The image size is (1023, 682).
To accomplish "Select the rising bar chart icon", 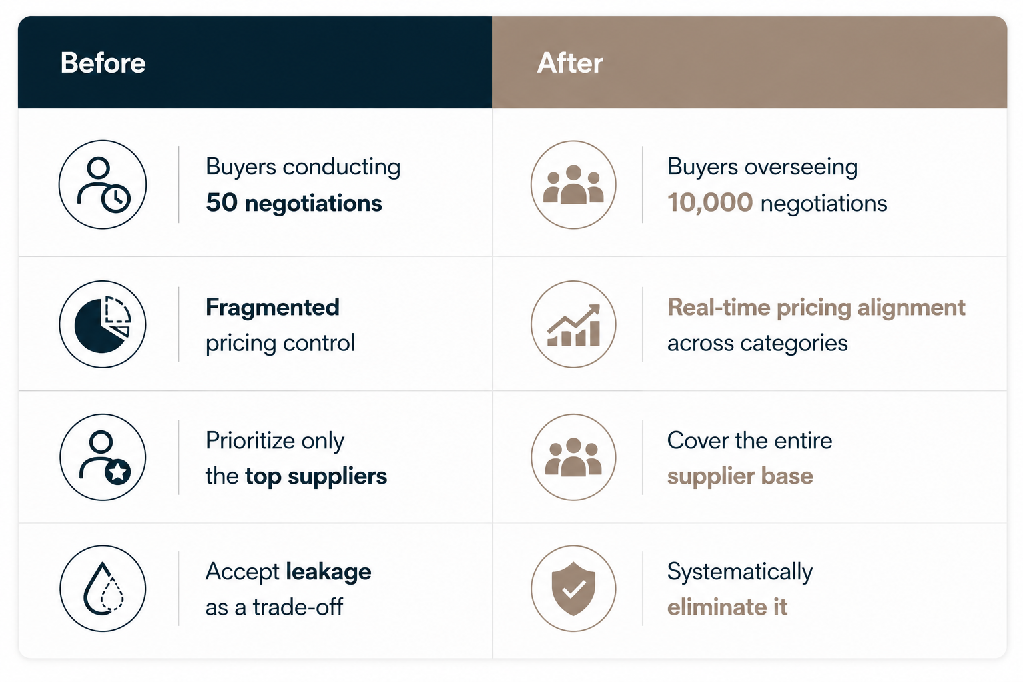I will coord(573,324).
